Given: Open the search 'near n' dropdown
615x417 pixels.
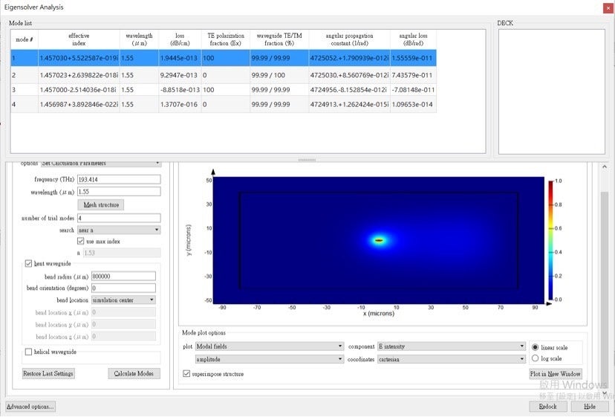Looking at the screenshot, I should 125,230.
